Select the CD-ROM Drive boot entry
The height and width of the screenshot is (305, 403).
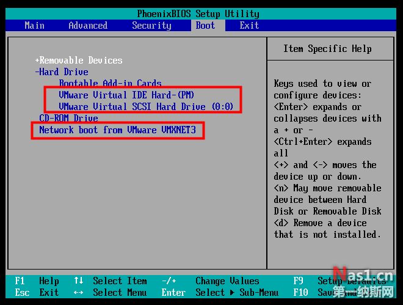pos(68,118)
